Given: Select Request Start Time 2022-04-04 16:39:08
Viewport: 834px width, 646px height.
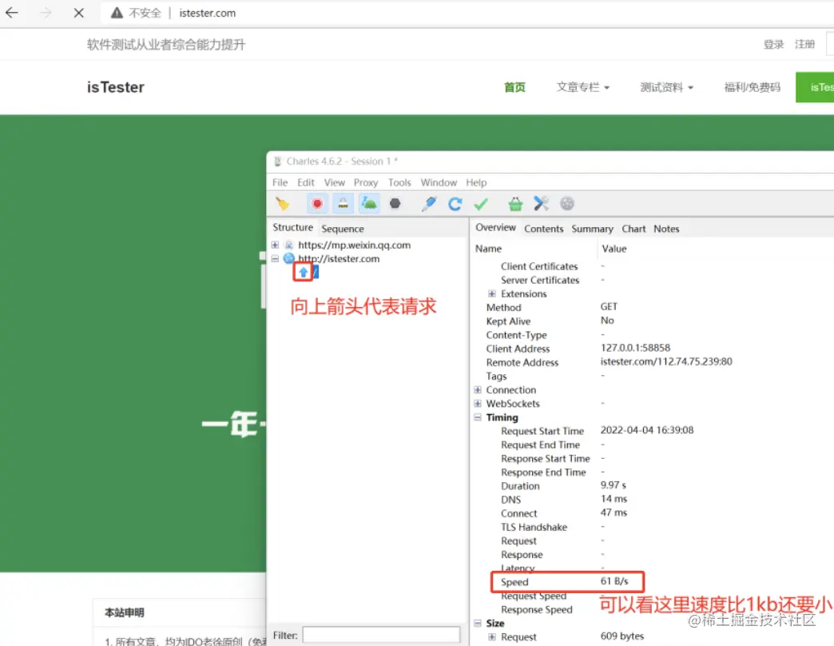Looking at the screenshot, I should click(647, 430).
